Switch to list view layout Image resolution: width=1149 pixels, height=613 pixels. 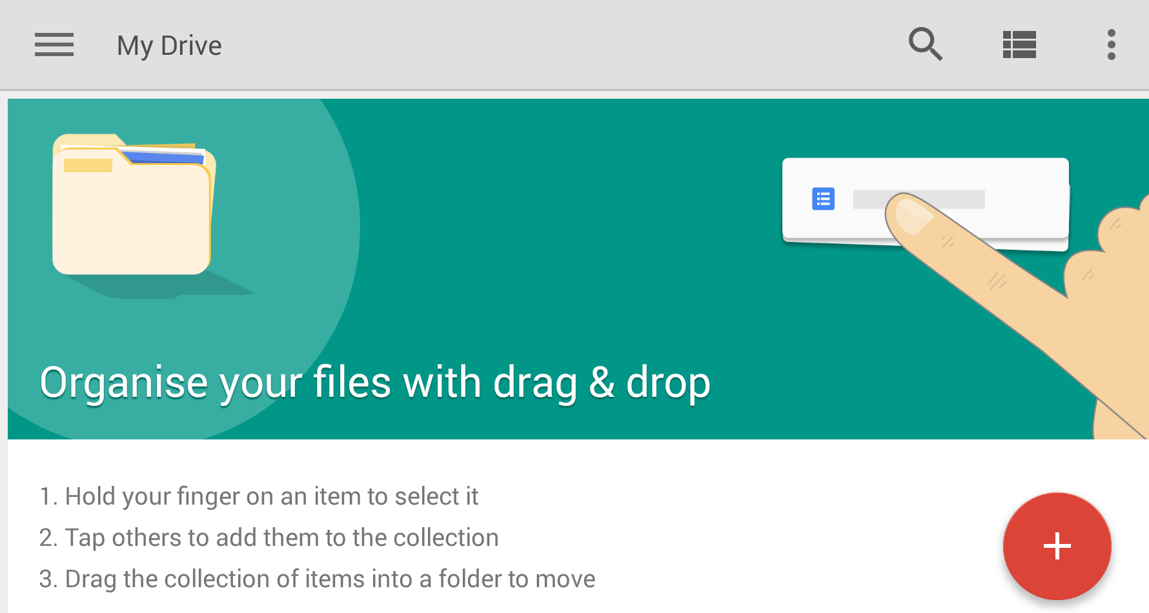coord(1019,45)
